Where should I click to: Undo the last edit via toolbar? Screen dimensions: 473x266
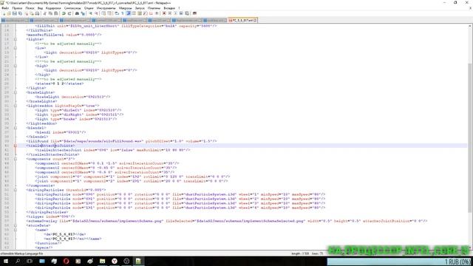pos(64,13)
